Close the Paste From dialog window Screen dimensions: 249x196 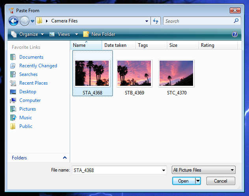pos(235,11)
